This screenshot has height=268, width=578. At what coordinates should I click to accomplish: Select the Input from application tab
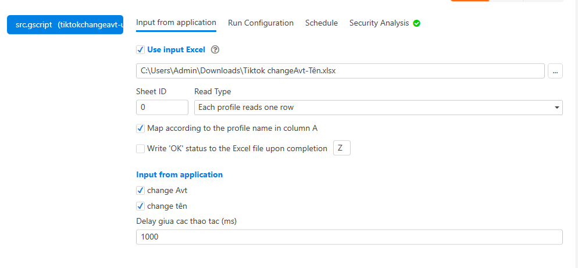click(176, 23)
